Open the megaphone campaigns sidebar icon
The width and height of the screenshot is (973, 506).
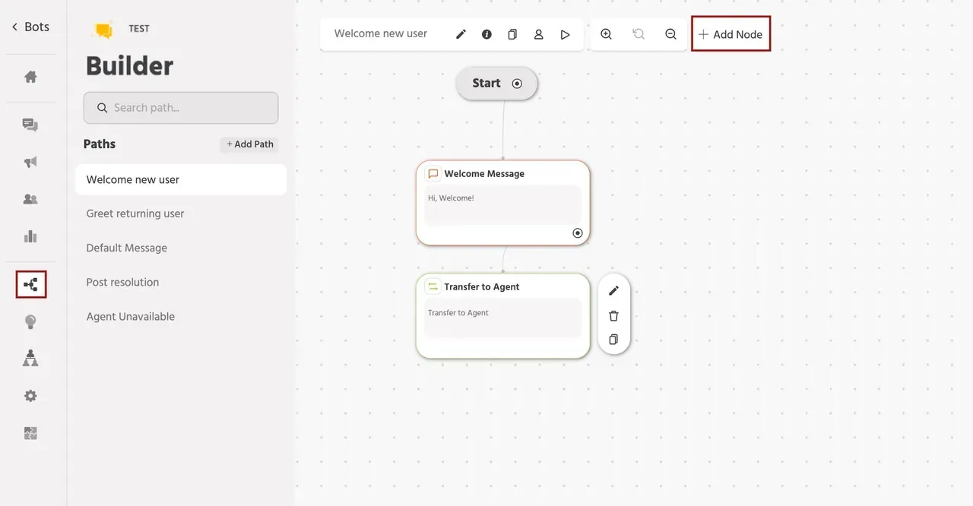30,162
